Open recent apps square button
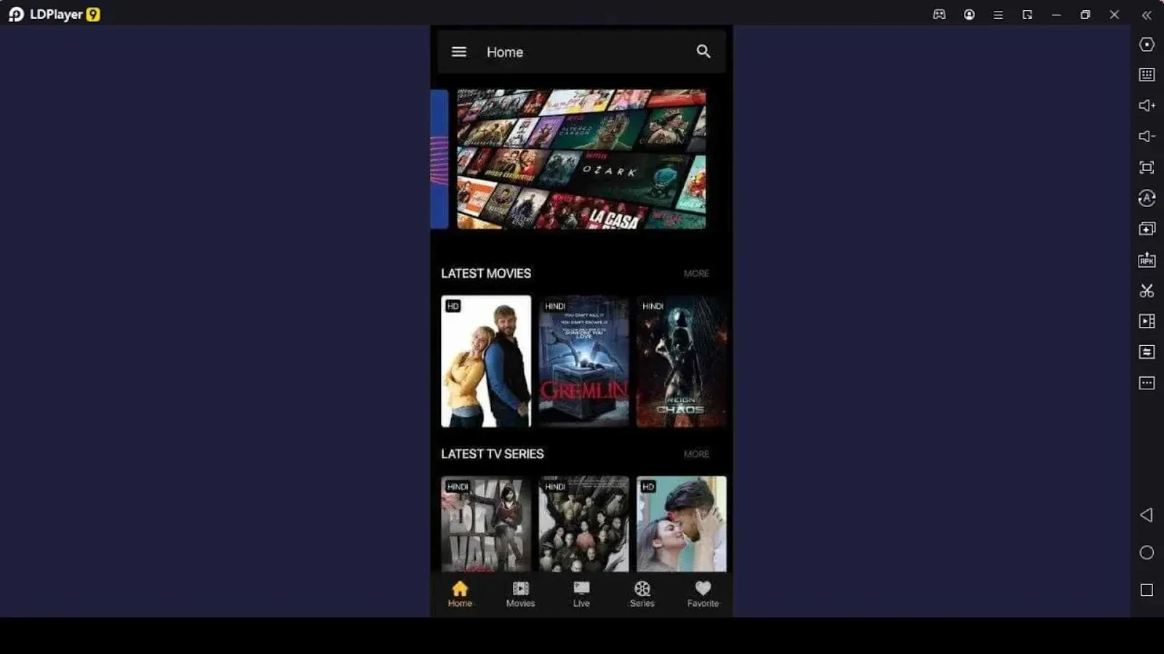Viewport: 1164px width, 654px height. click(x=1147, y=590)
